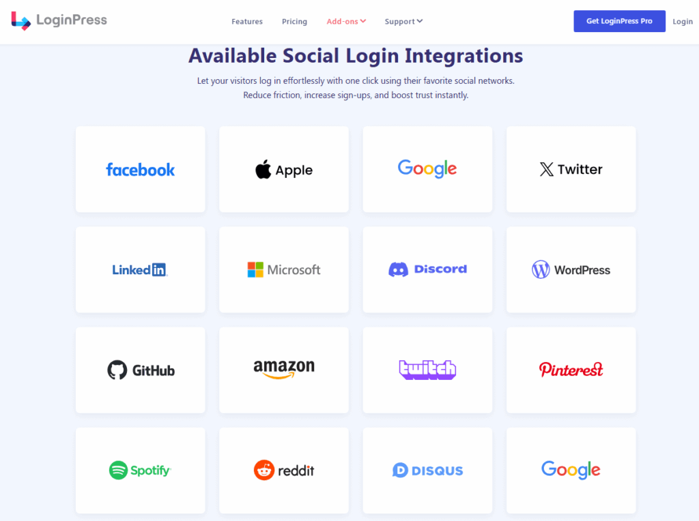Click the Discord integration card
Image resolution: width=699 pixels, height=521 pixels.
(427, 270)
